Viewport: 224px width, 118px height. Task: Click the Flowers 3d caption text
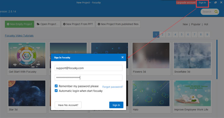[140, 72]
